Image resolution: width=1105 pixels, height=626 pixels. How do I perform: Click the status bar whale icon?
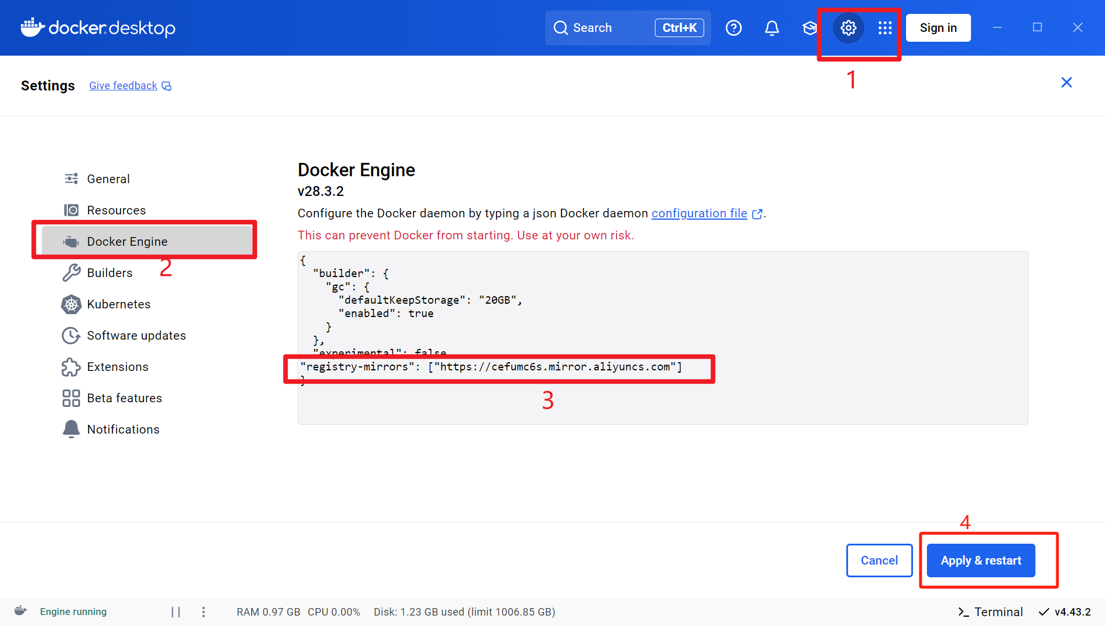(21, 610)
